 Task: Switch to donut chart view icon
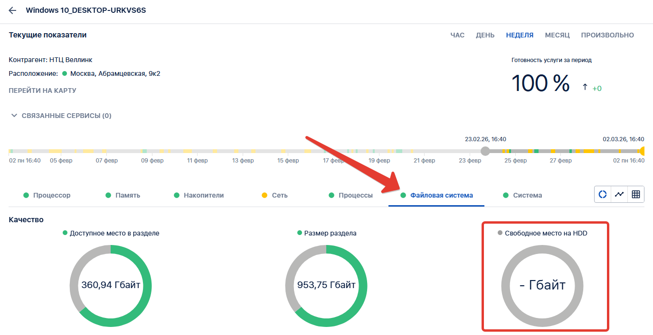[x=603, y=194]
